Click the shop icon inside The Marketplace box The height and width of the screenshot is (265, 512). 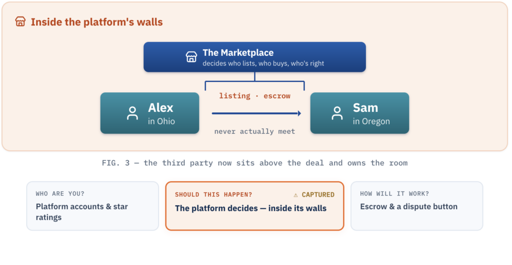coord(191,57)
